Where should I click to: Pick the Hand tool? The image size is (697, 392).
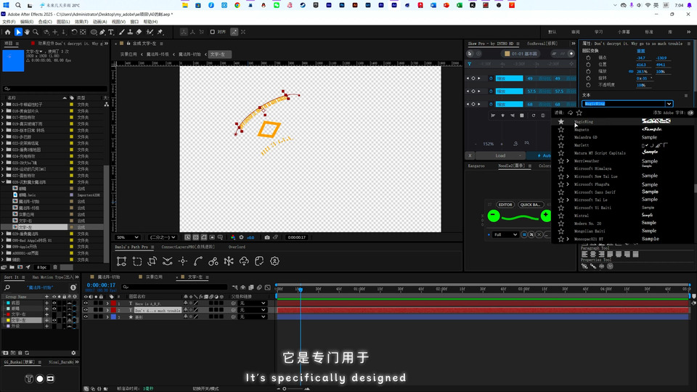[x=27, y=32]
